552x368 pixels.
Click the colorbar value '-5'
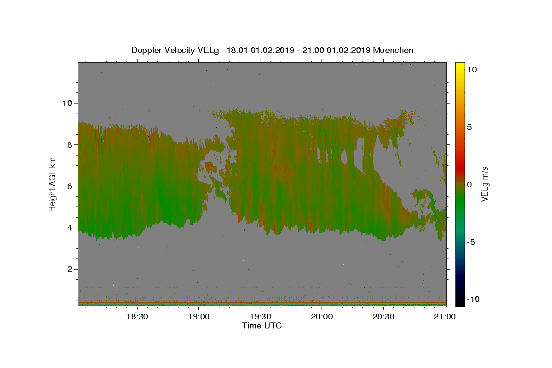point(471,242)
